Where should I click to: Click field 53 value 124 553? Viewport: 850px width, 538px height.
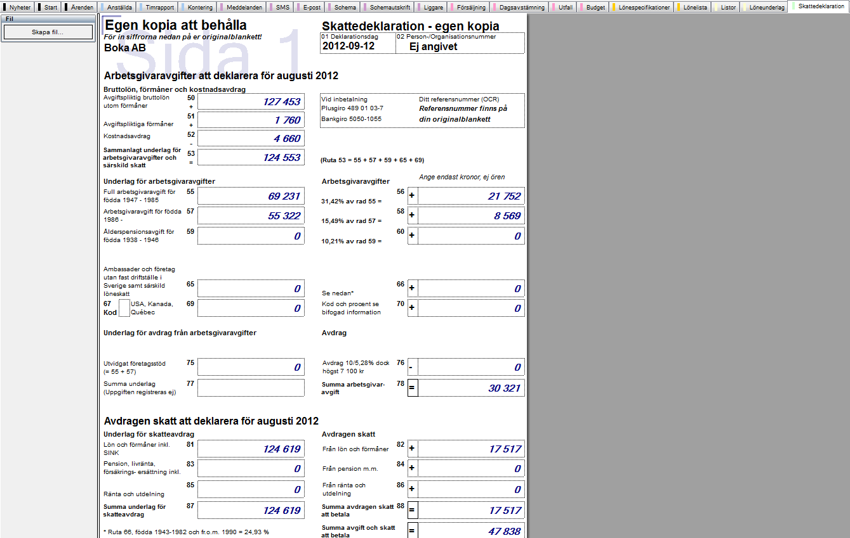point(251,157)
